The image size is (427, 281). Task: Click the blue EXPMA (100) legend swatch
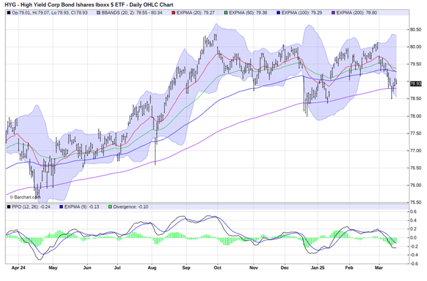click(x=278, y=13)
